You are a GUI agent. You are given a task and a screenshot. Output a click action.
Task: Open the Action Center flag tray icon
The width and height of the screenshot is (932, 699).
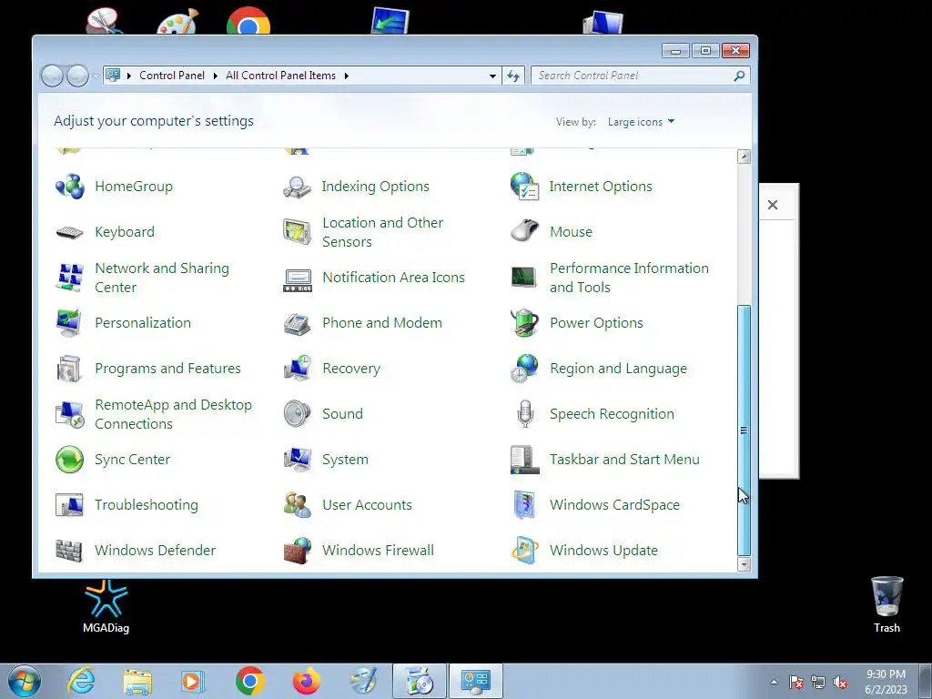[x=796, y=682]
